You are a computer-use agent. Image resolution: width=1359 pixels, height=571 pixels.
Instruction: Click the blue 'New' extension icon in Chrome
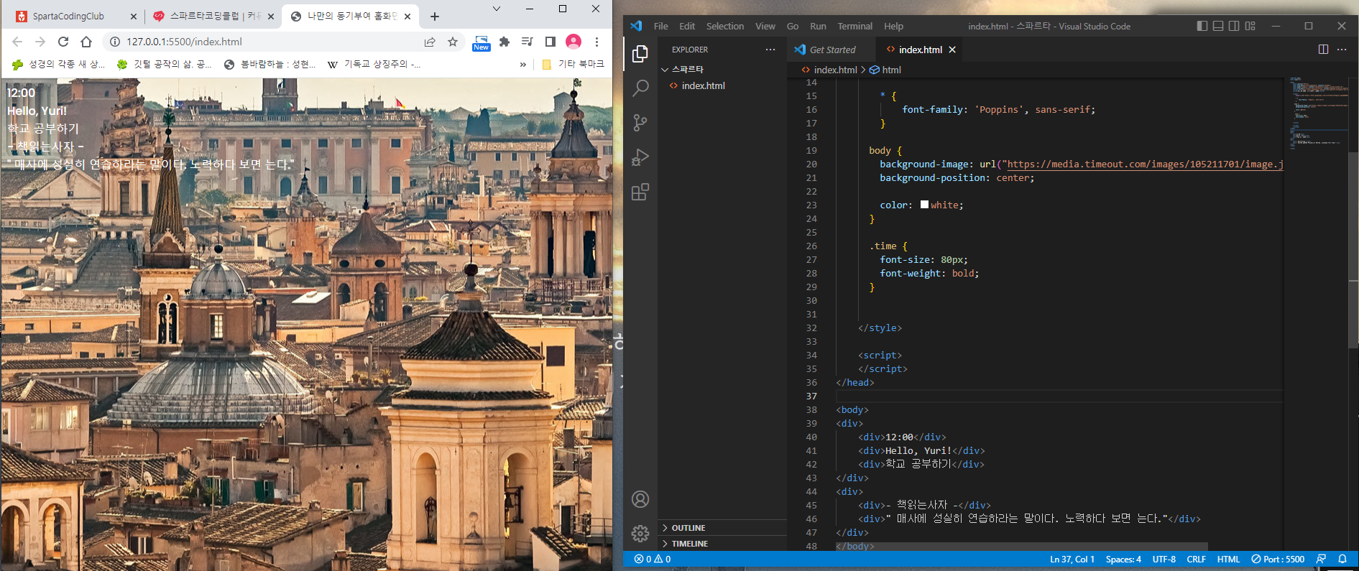coord(481,42)
